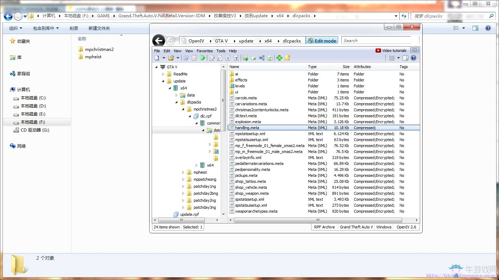
Task: Open OpenIV Help menu
Action: coord(233,51)
